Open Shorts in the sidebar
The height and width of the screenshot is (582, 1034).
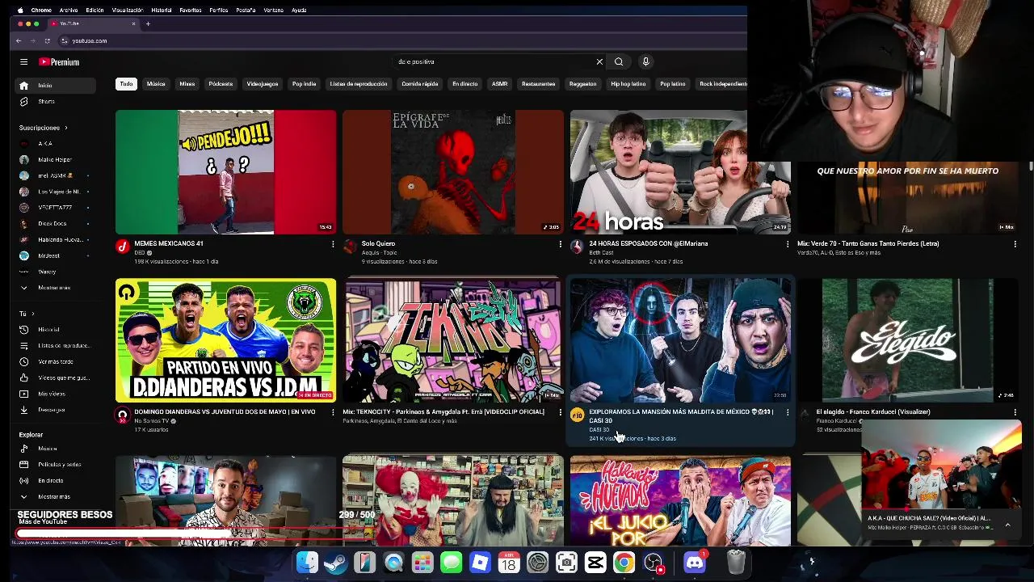[x=56, y=101]
